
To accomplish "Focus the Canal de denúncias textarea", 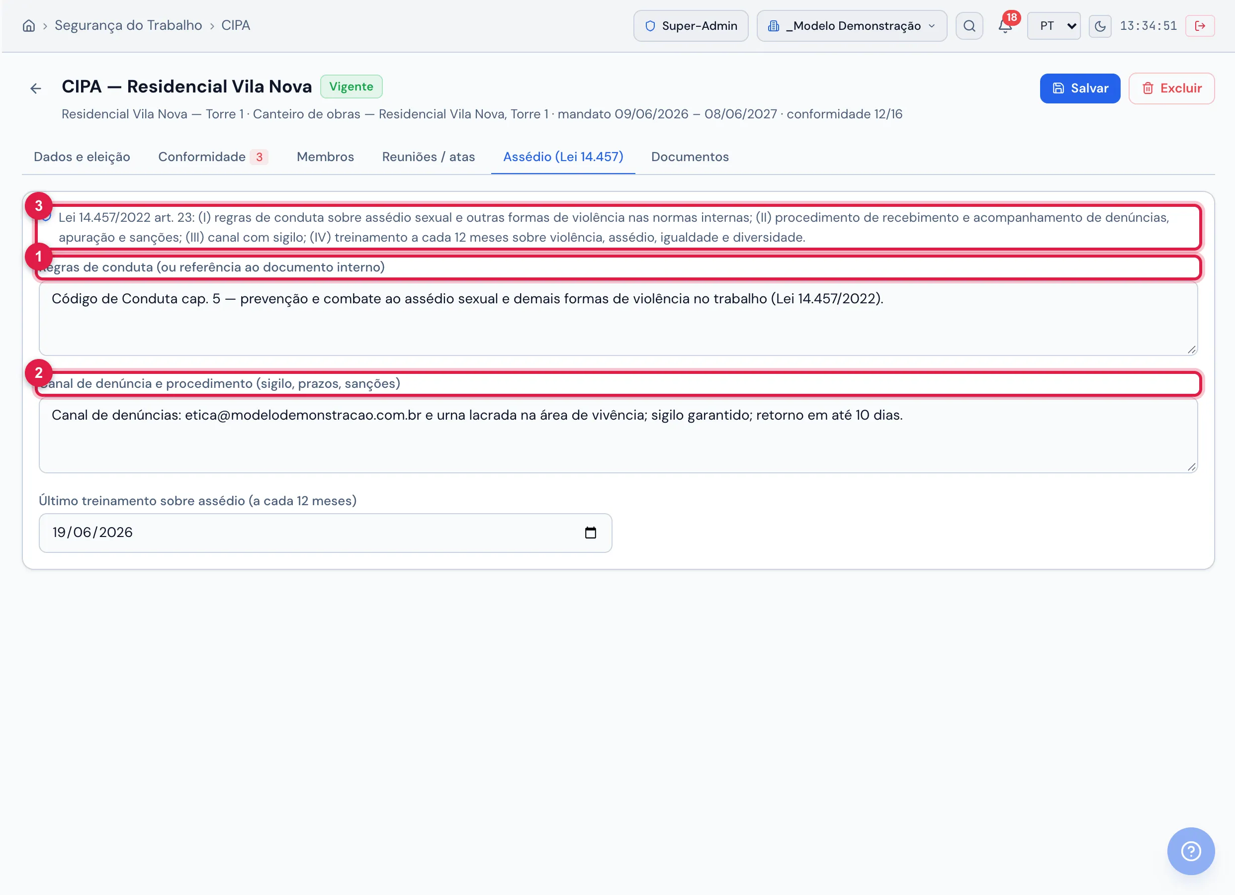I will click(x=618, y=436).
